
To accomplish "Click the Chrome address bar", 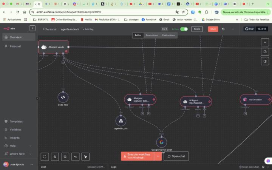I will (x=102, y=12).
